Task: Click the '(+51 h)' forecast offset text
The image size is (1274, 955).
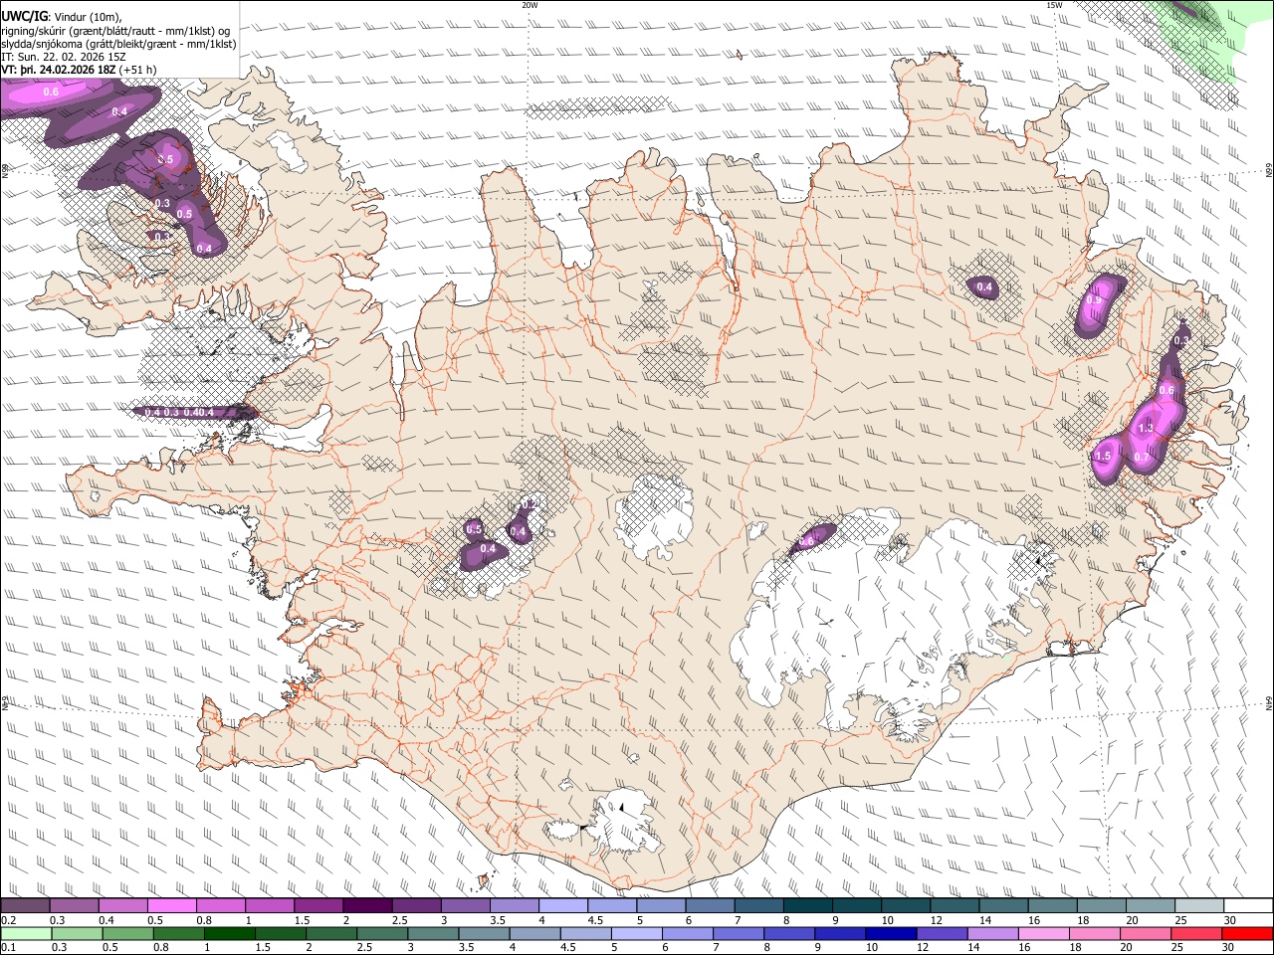Action: (138, 70)
